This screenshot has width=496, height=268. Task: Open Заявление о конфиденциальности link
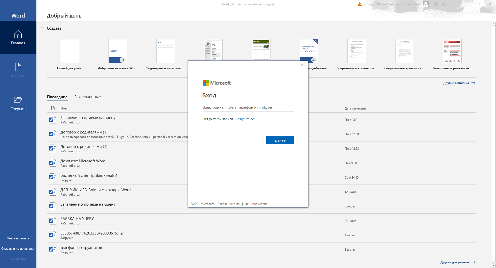pyautogui.click(x=242, y=204)
